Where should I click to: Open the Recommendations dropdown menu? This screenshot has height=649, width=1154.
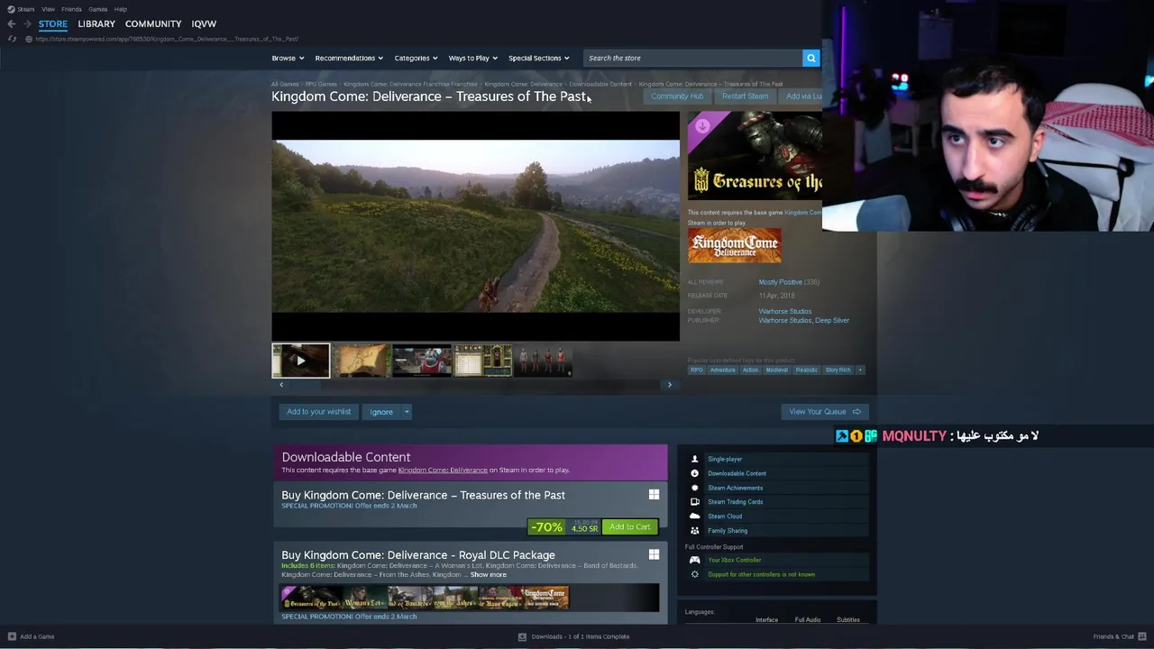[x=349, y=58]
